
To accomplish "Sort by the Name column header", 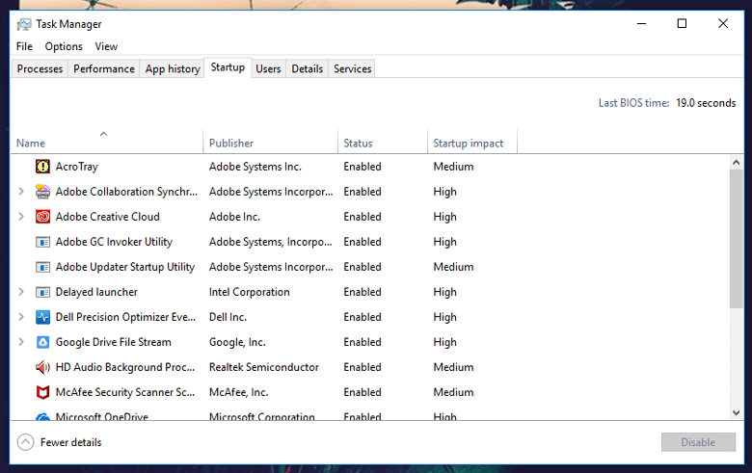I will (x=106, y=142).
